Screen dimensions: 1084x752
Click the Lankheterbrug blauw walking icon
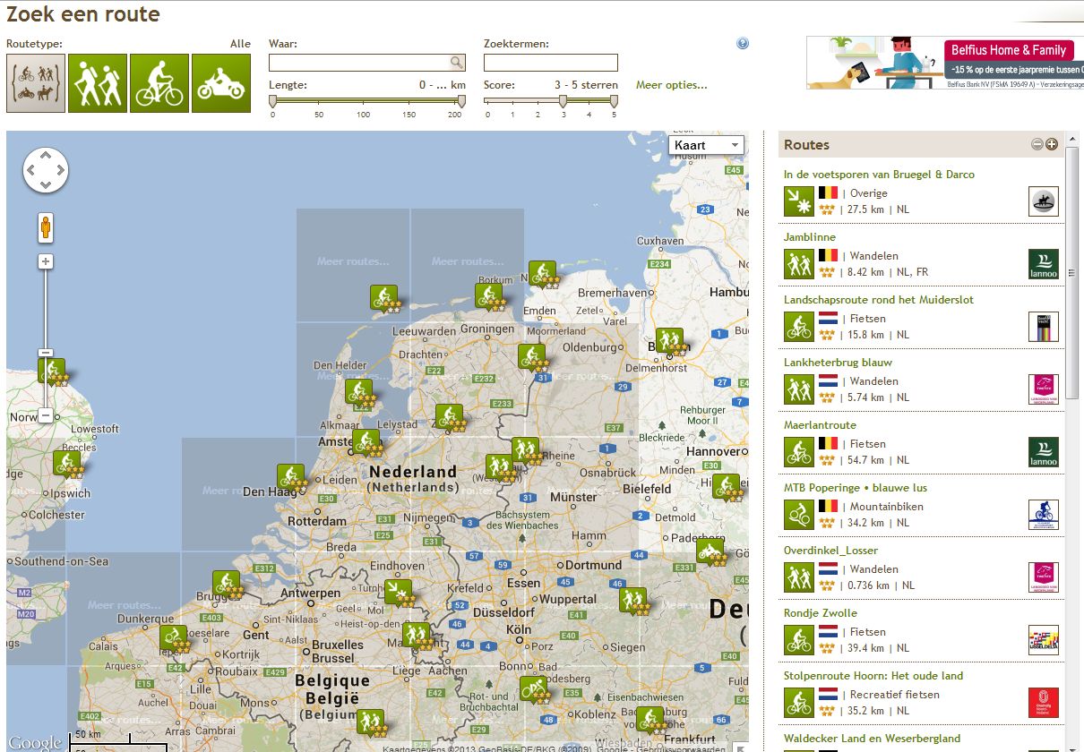coord(798,389)
